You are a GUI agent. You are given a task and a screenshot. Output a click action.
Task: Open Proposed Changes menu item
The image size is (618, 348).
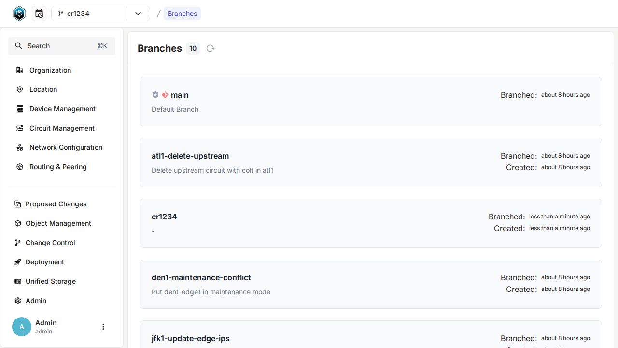[x=56, y=204]
